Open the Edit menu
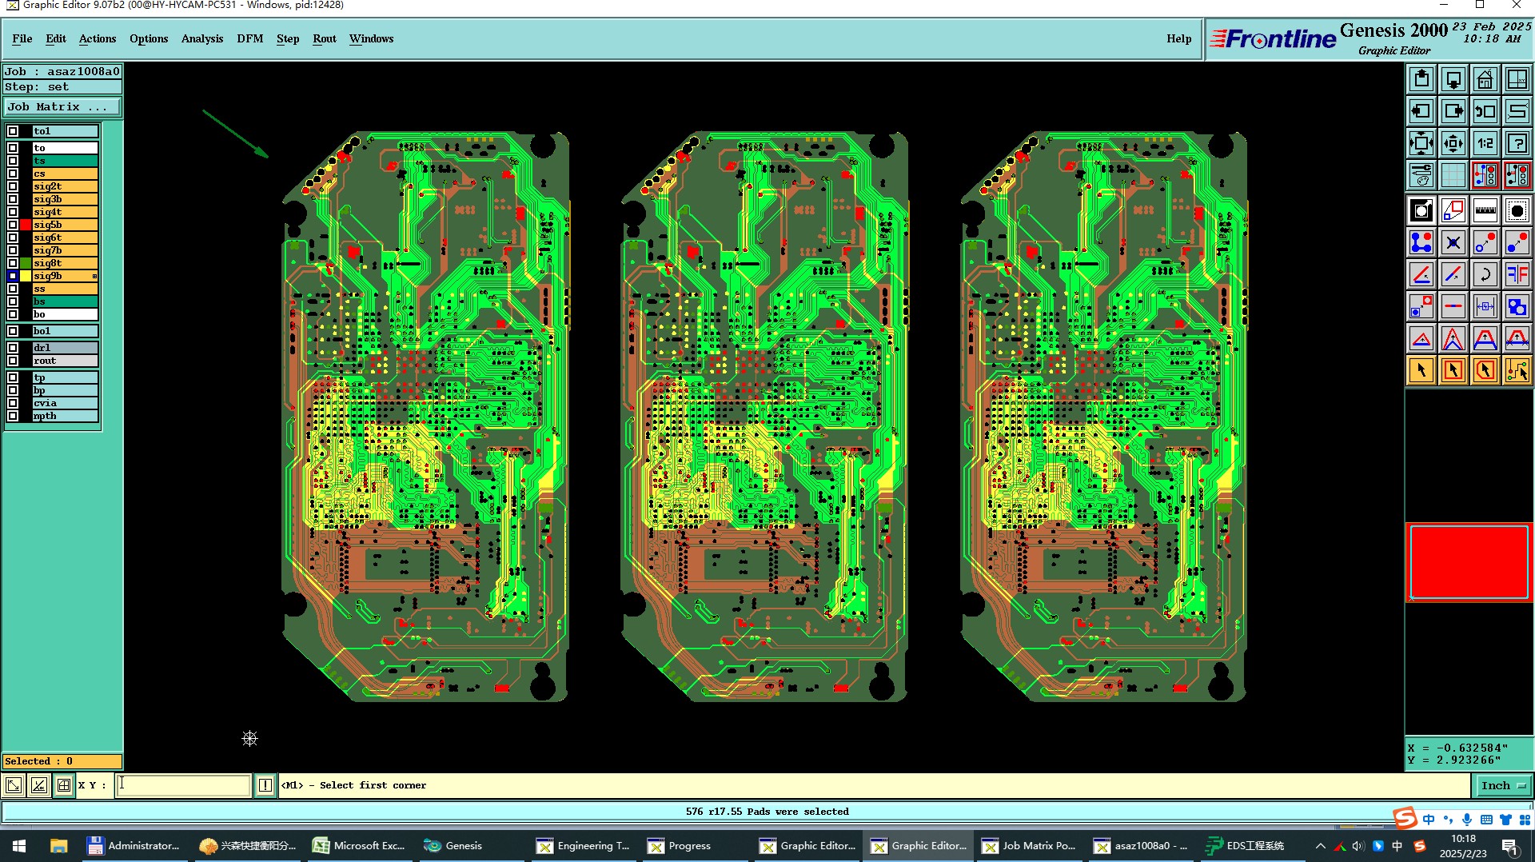The image size is (1535, 862). 56,38
